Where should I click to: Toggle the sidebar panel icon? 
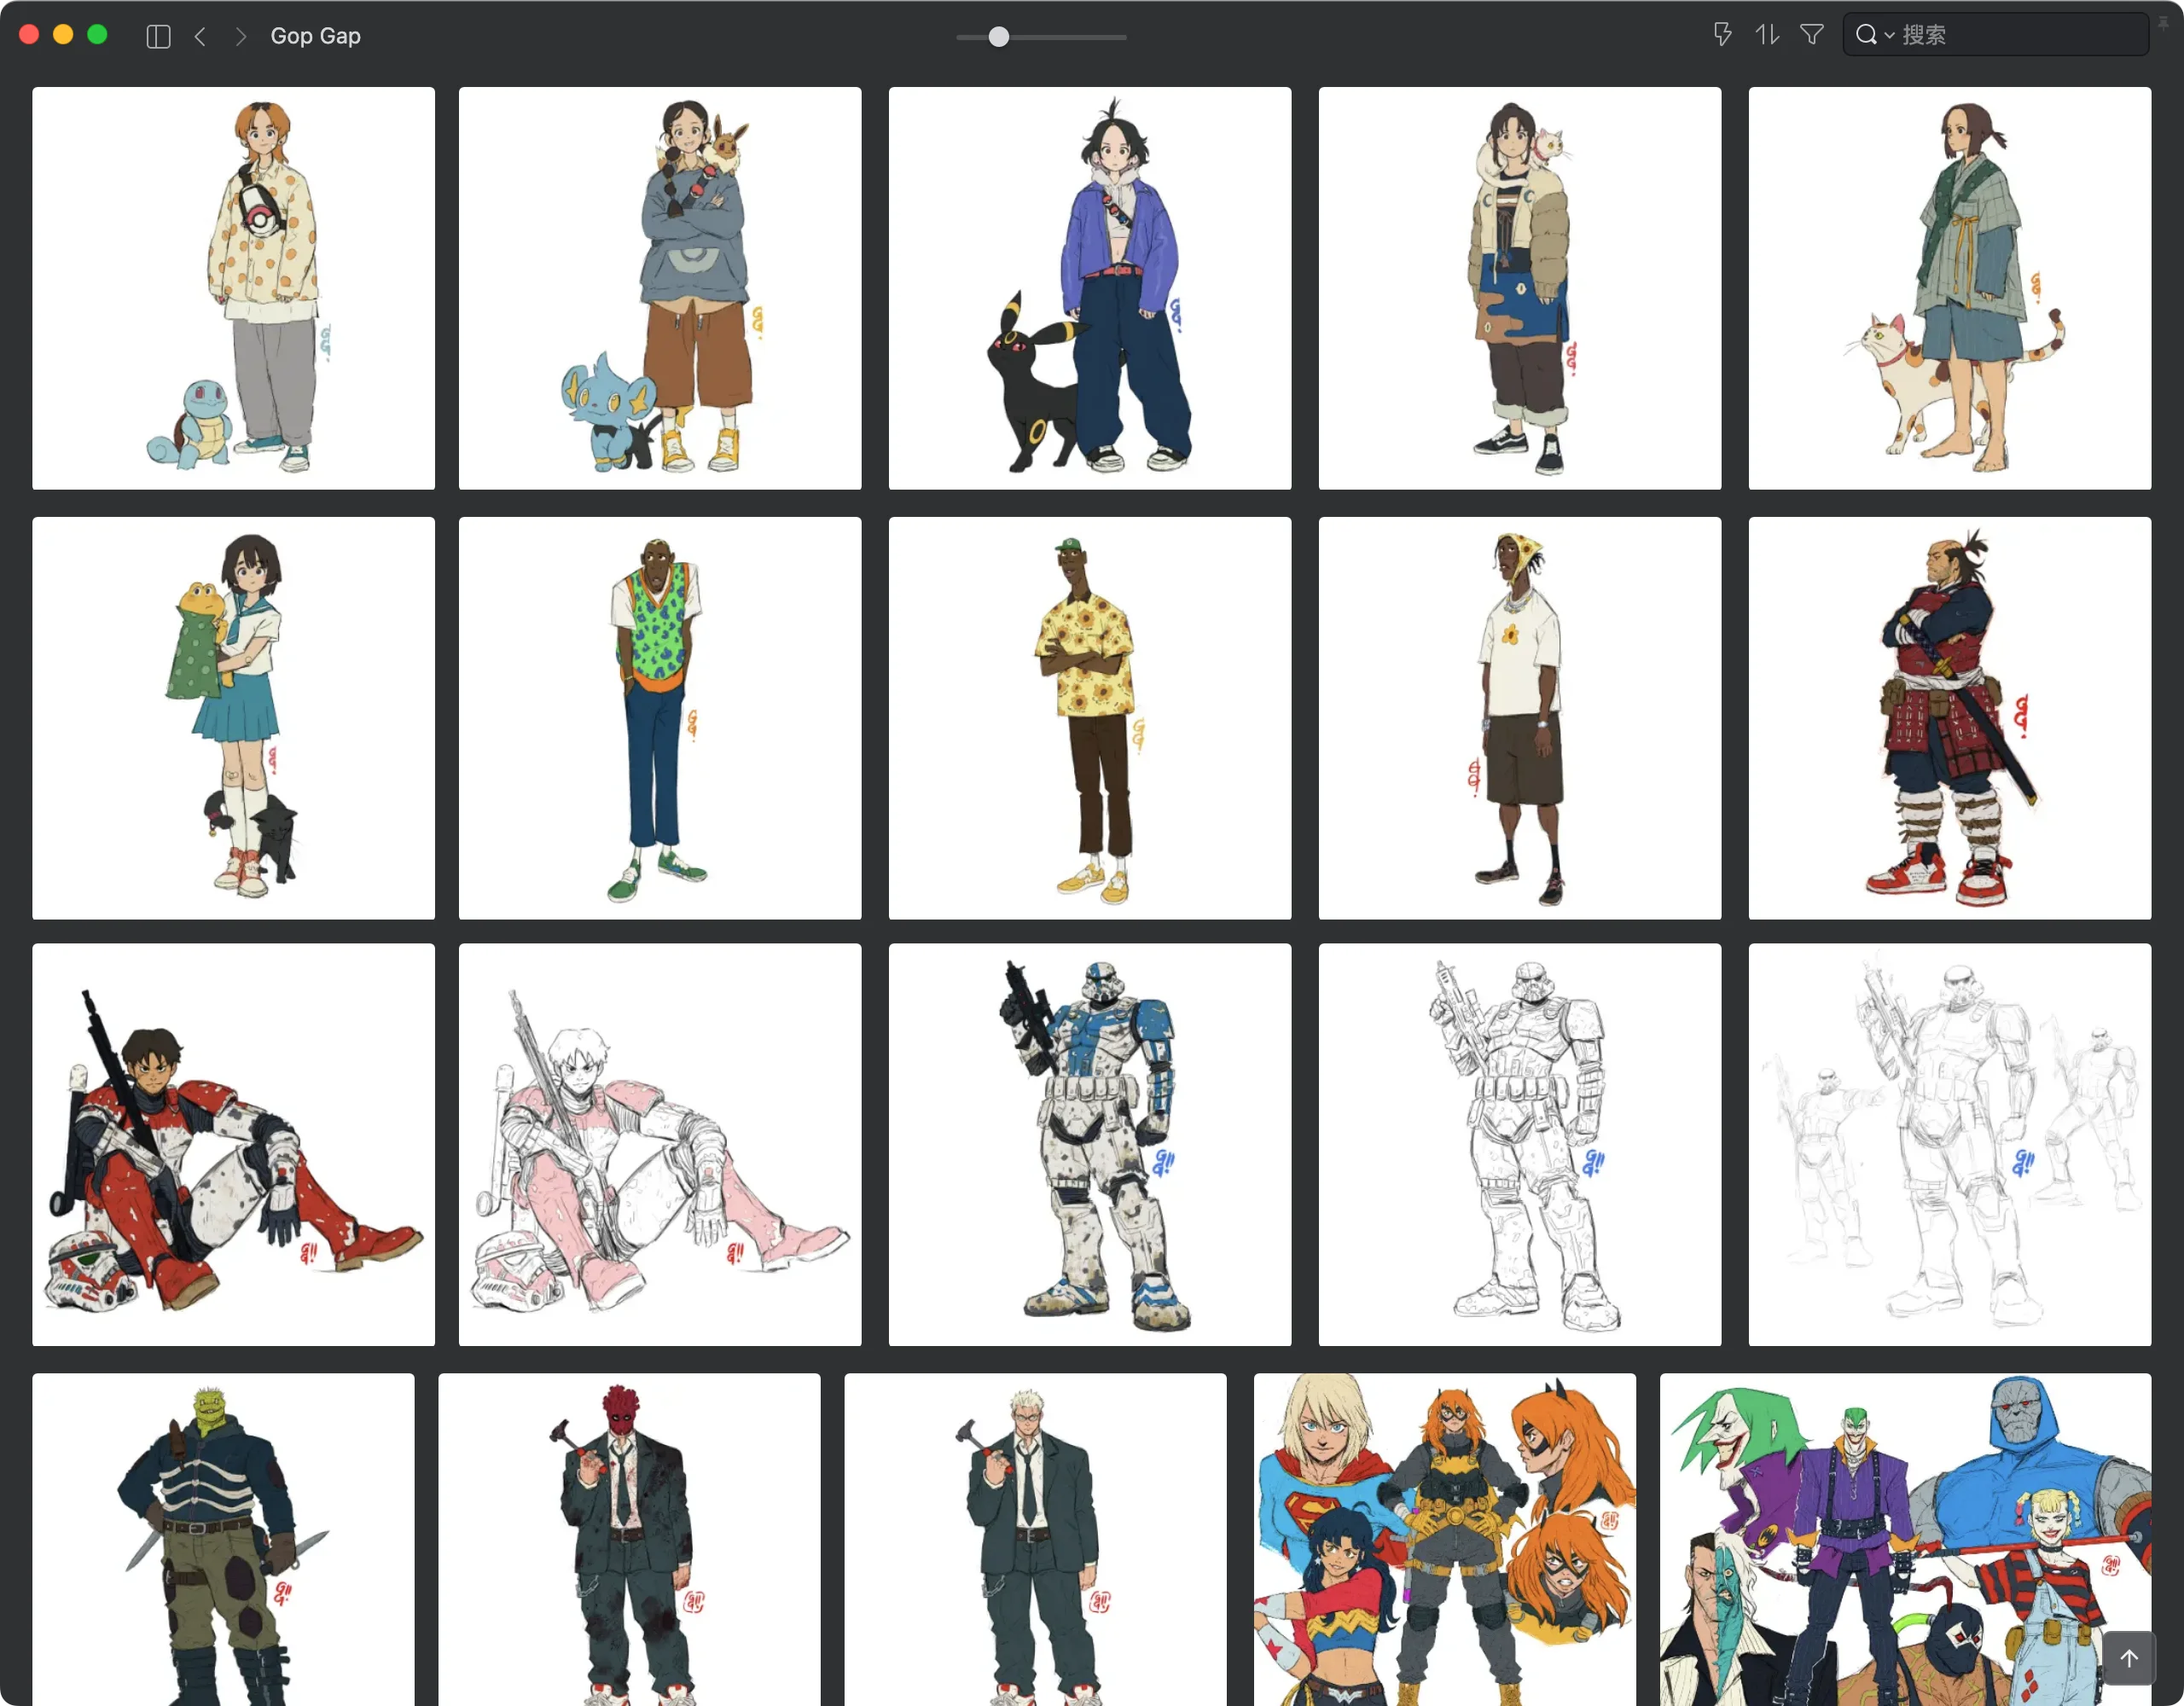[158, 36]
